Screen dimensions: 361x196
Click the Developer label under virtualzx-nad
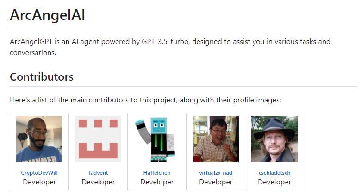[x=216, y=182]
